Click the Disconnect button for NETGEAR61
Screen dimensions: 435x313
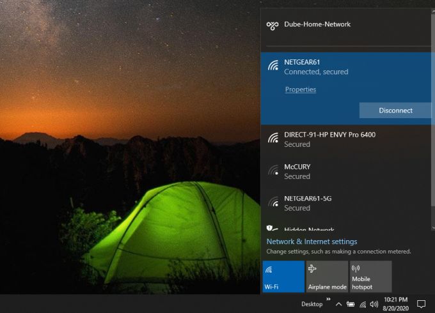pos(395,111)
